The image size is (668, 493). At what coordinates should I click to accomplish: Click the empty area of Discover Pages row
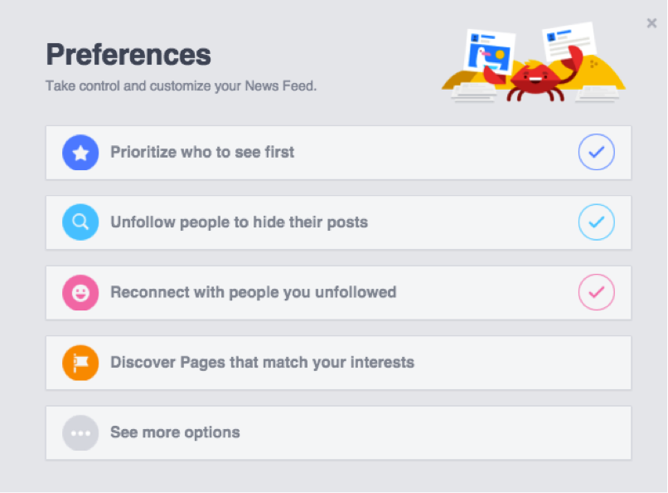522,363
